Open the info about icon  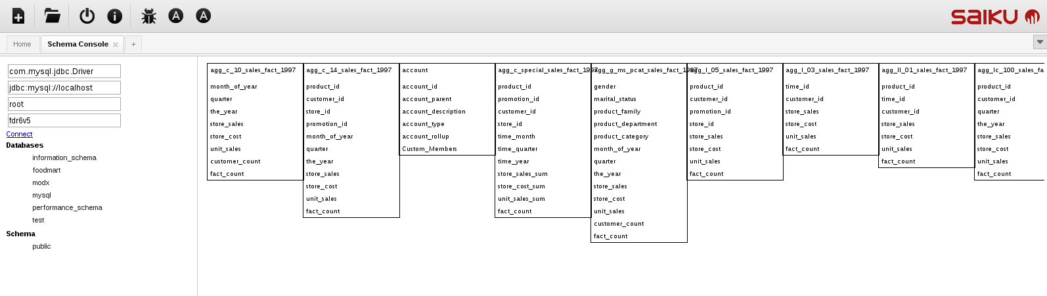pos(114,16)
